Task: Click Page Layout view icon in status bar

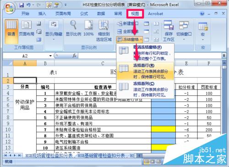Action: (x=153, y=162)
